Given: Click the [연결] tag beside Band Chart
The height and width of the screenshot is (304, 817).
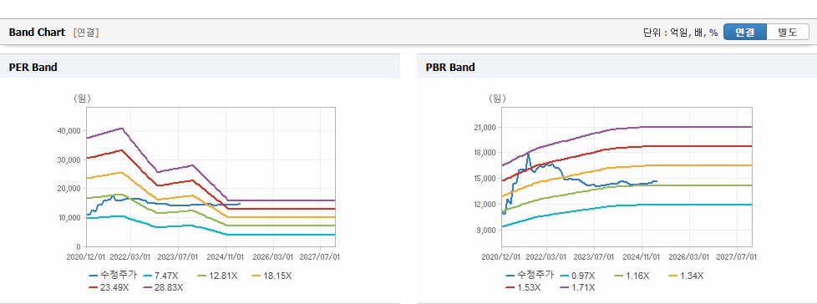Looking at the screenshot, I should 86,33.
